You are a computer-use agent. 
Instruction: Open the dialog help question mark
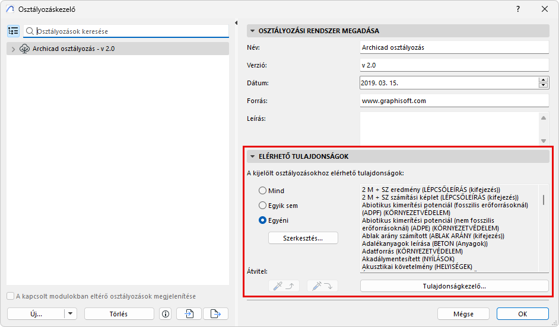click(x=518, y=9)
